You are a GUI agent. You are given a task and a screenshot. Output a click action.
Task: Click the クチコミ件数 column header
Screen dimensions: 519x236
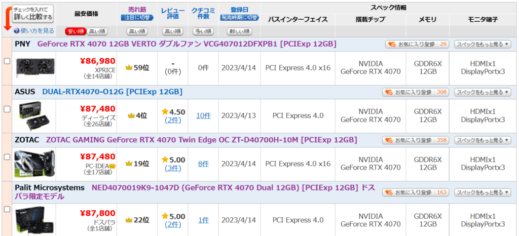tap(203, 13)
